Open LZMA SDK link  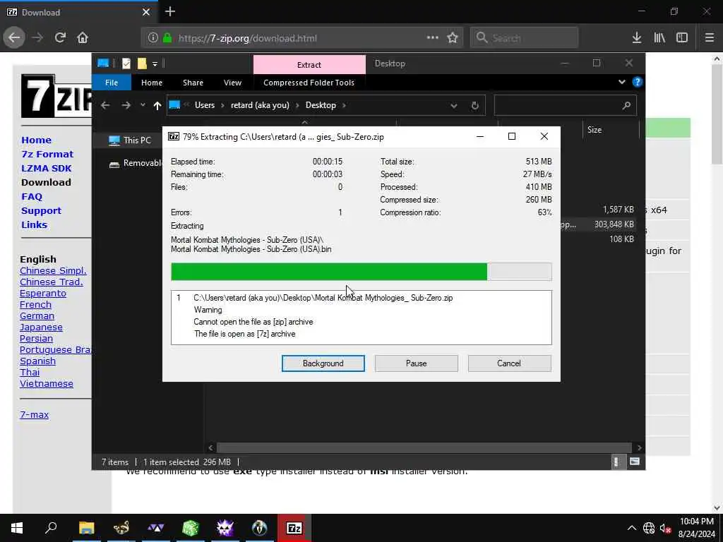[46, 168]
